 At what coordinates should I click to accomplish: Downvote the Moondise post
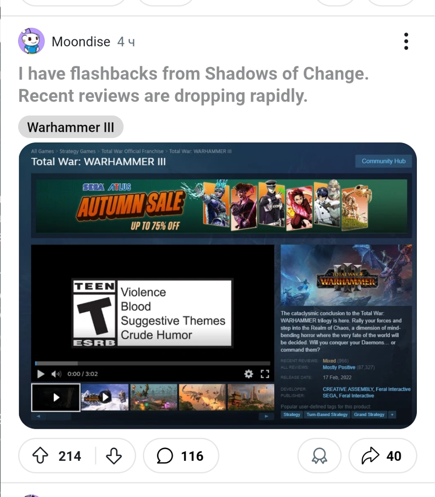point(114,455)
